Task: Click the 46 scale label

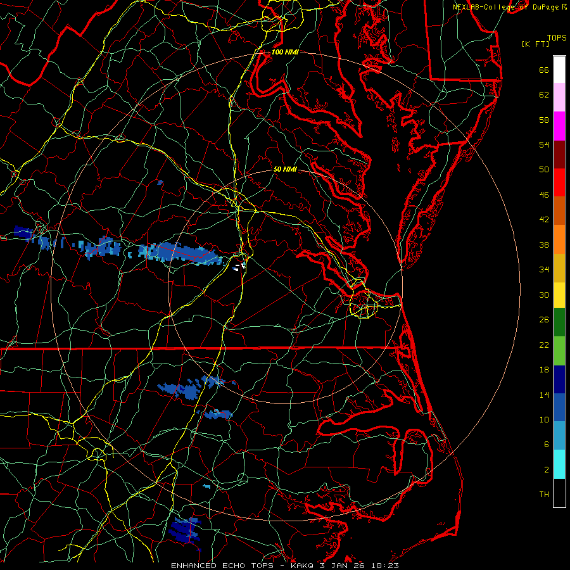Action: point(544,195)
